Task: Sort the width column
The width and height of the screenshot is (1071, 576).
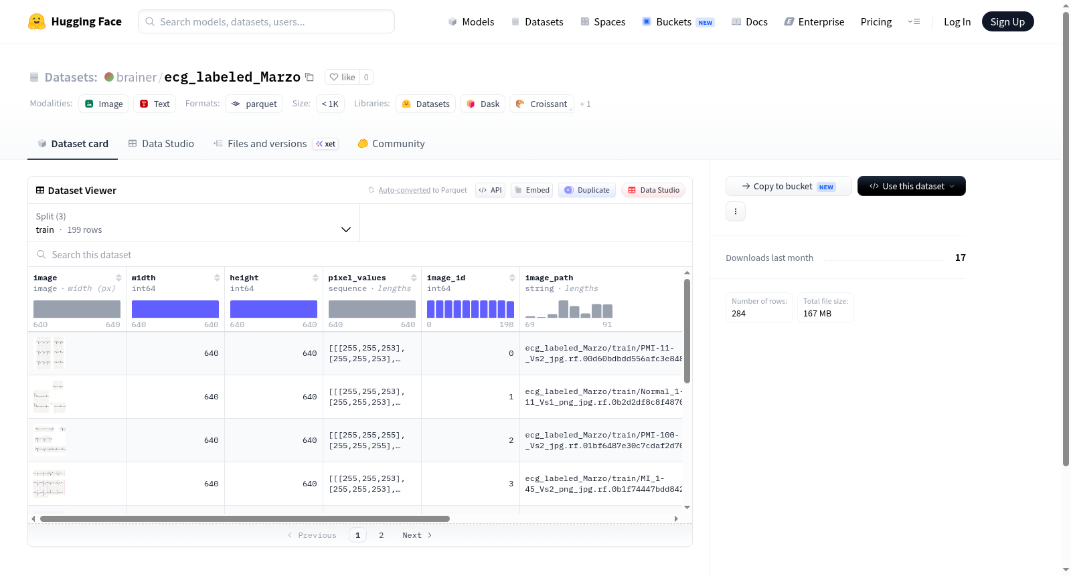Action: coord(217,278)
